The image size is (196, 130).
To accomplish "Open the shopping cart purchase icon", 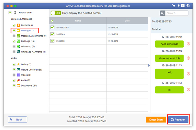I will point(173,6).
